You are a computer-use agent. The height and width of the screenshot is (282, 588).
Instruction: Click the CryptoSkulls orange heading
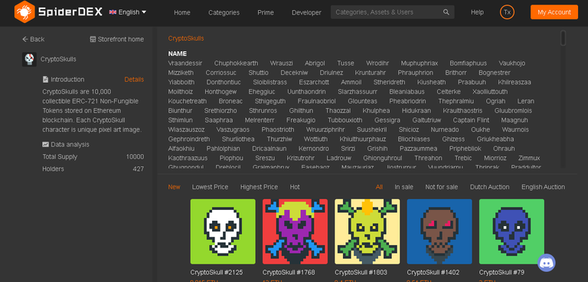(x=186, y=38)
